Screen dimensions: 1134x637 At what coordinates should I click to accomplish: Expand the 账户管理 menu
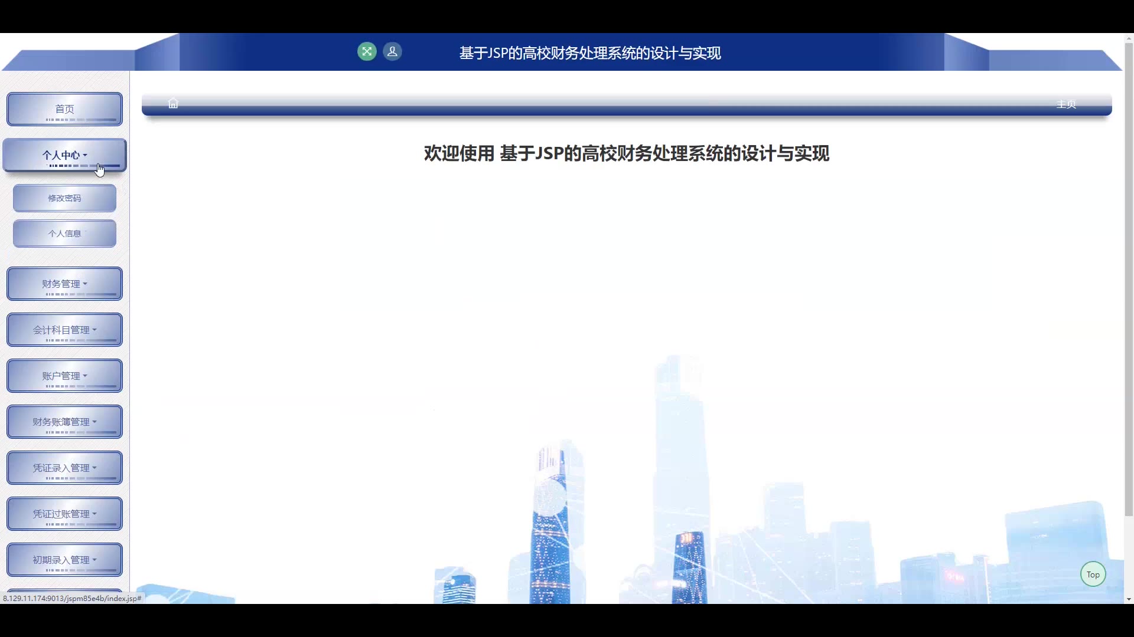click(x=65, y=376)
